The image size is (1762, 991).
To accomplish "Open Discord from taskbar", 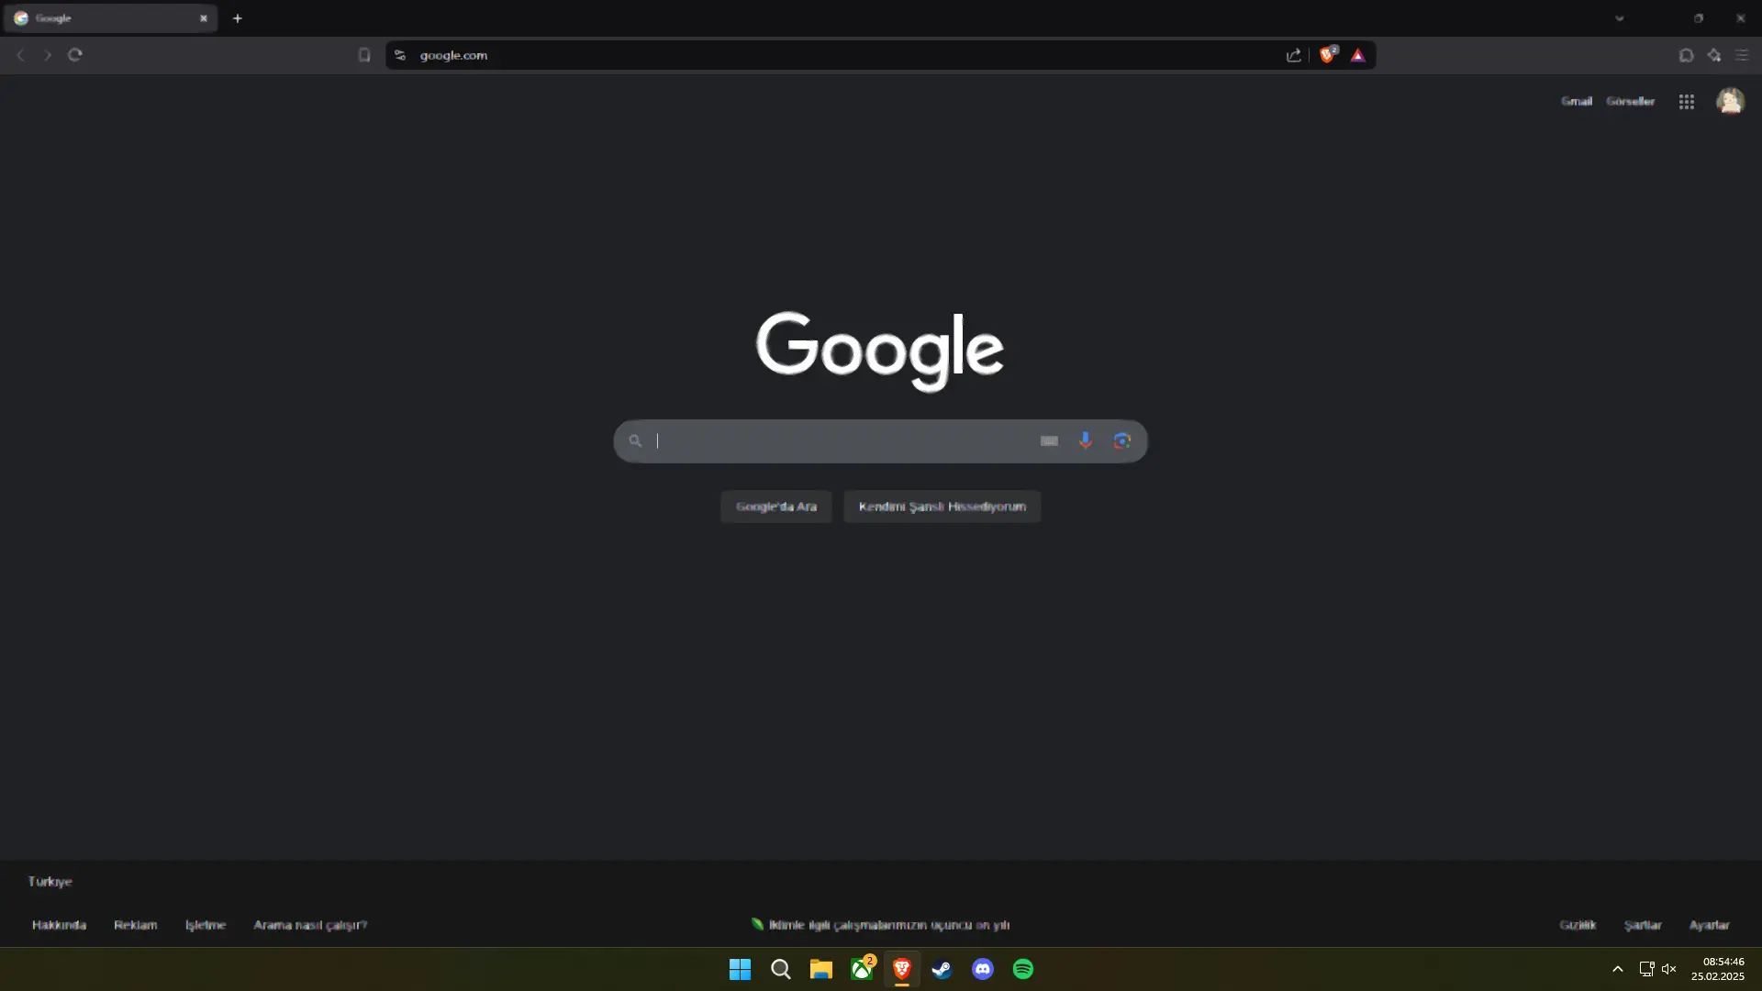I will click(x=983, y=969).
